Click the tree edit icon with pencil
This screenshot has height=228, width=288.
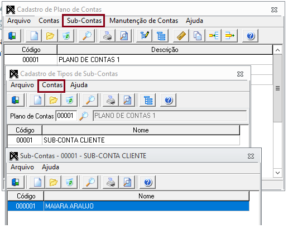[145, 36]
